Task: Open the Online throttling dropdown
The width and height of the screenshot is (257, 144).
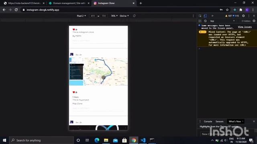Action: 124,16
